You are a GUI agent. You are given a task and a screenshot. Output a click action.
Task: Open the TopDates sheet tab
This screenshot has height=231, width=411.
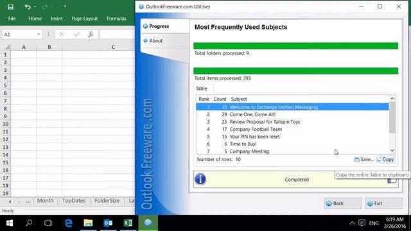74,201
